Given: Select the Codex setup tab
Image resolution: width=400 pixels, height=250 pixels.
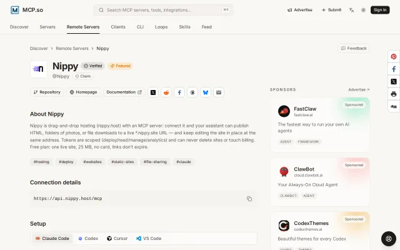Looking at the screenshot, I should (88, 239).
